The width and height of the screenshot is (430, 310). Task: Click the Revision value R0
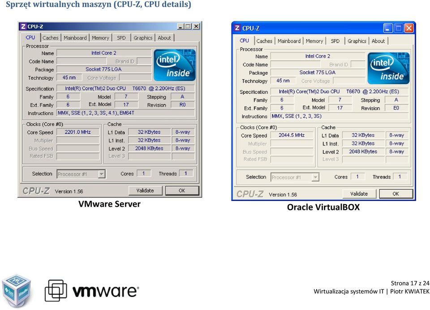point(183,105)
